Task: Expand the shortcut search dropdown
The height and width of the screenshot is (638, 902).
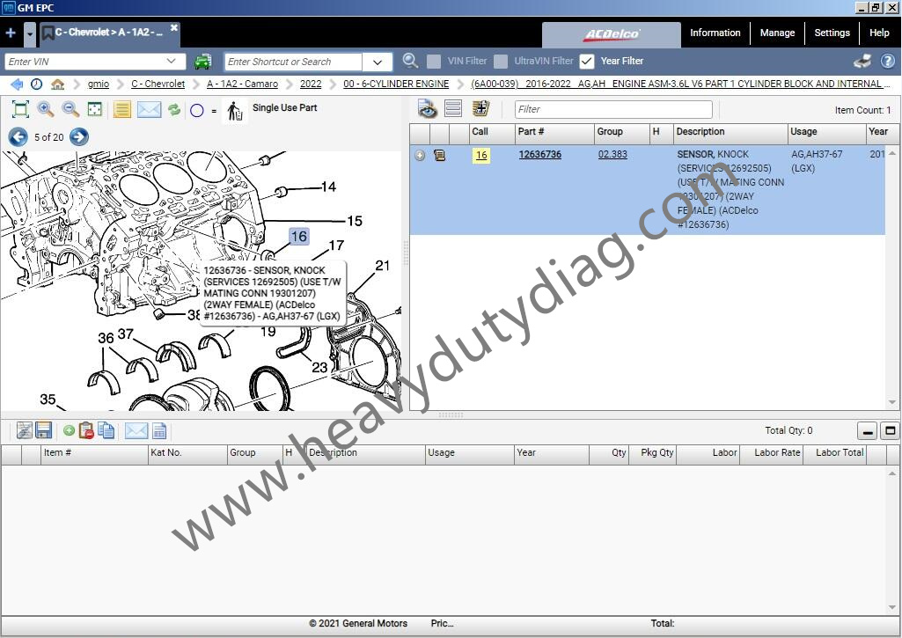Action: [378, 62]
